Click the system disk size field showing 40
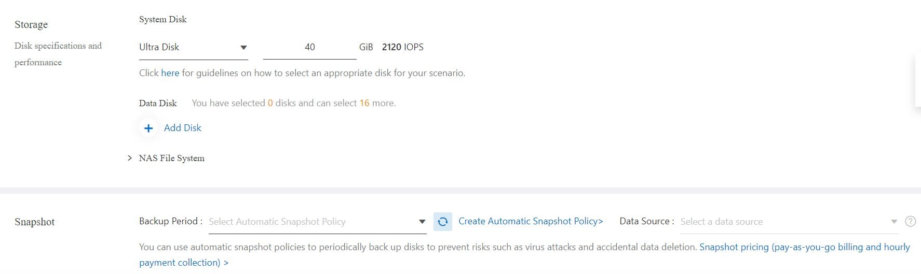Viewport: 921px width, 274px height. (309, 47)
